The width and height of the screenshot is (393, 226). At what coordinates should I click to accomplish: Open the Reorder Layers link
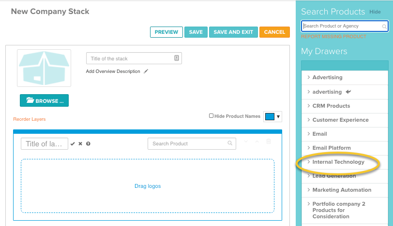pyautogui.click(x=30, y=119)
